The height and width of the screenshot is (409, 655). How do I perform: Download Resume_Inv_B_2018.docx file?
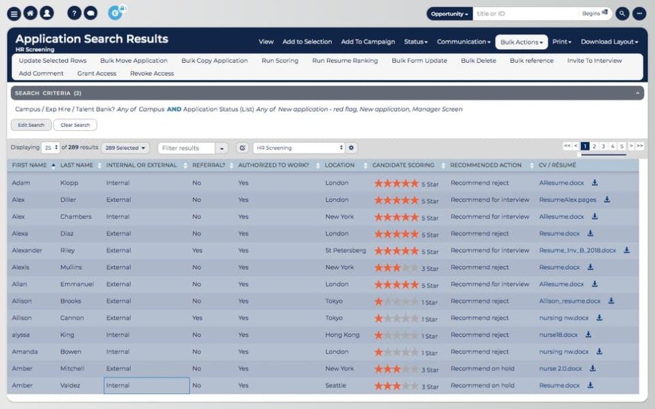pyautogui.click(x=627, y=251)
